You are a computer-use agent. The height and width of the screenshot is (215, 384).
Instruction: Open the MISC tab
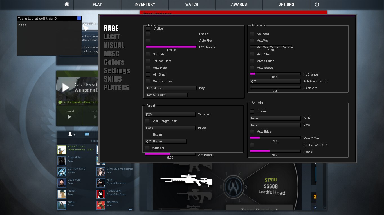pos(111,54)
